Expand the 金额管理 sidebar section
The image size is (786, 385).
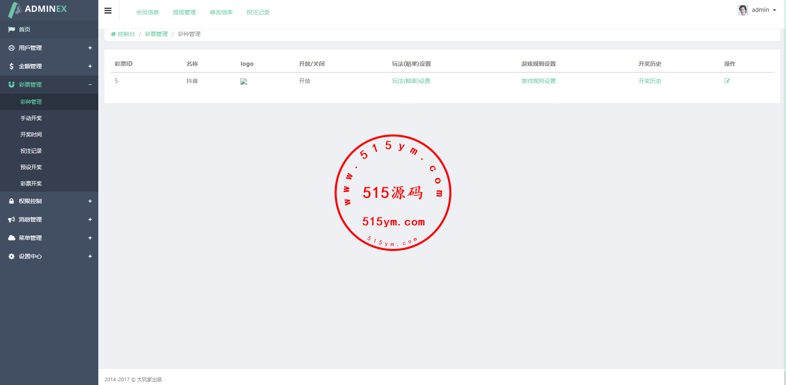coord(49,66)
